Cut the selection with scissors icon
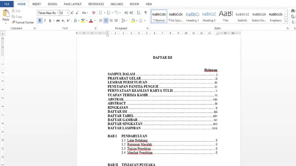The image size is (296, 166). coord(13,11)
